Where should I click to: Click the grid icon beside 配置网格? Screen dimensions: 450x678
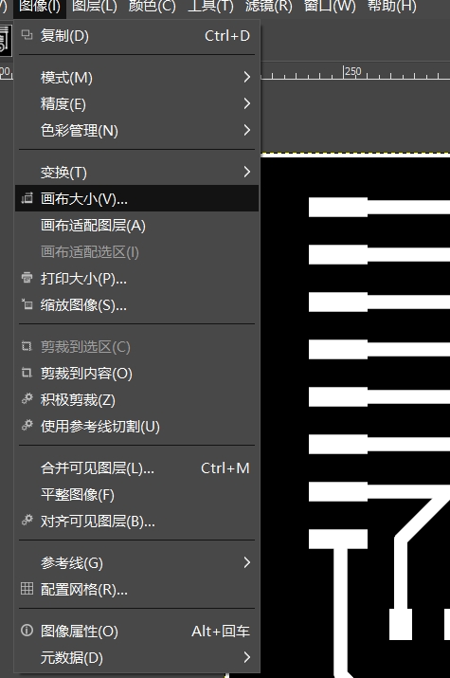[x=27, y=589]
